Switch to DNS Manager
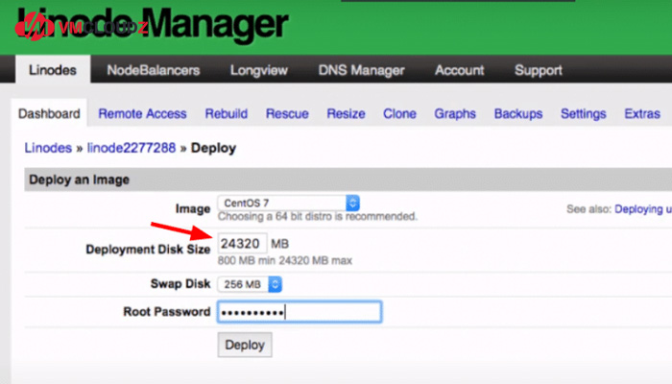Screen dimensions: 672x384 (361, 70)
